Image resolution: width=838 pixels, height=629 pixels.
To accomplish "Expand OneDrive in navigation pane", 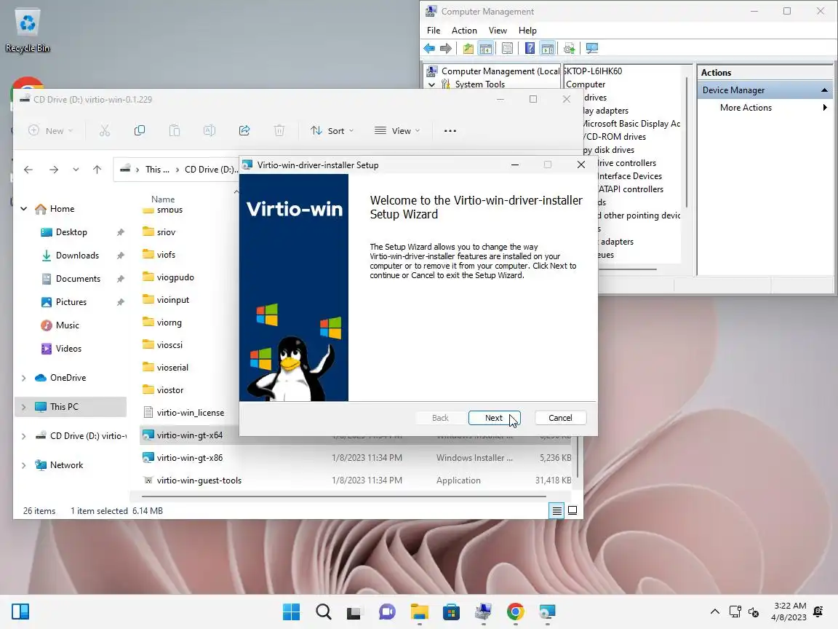I will (x=24, y=378).
